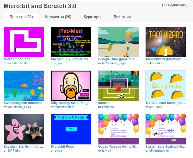Click the Silly Sliding Scale Singer title

click(71, 103)
